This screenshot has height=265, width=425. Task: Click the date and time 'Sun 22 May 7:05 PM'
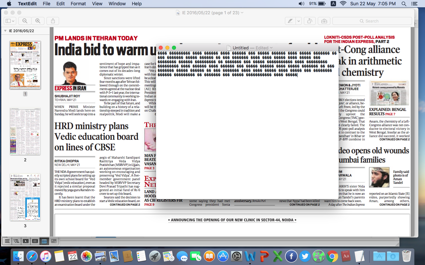[373, 4]
